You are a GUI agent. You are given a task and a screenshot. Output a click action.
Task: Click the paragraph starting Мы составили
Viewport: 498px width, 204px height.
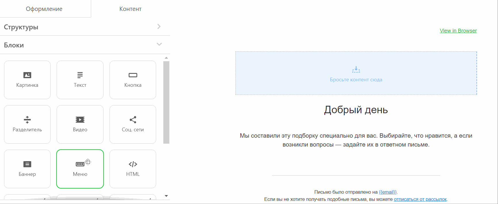[x=356, y=140]
